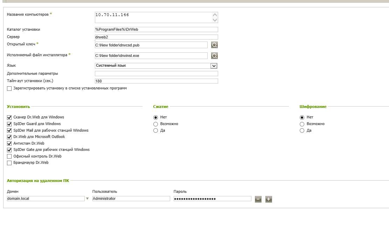Click the Авторизация на удаленном ПК heading

[38, 181]
